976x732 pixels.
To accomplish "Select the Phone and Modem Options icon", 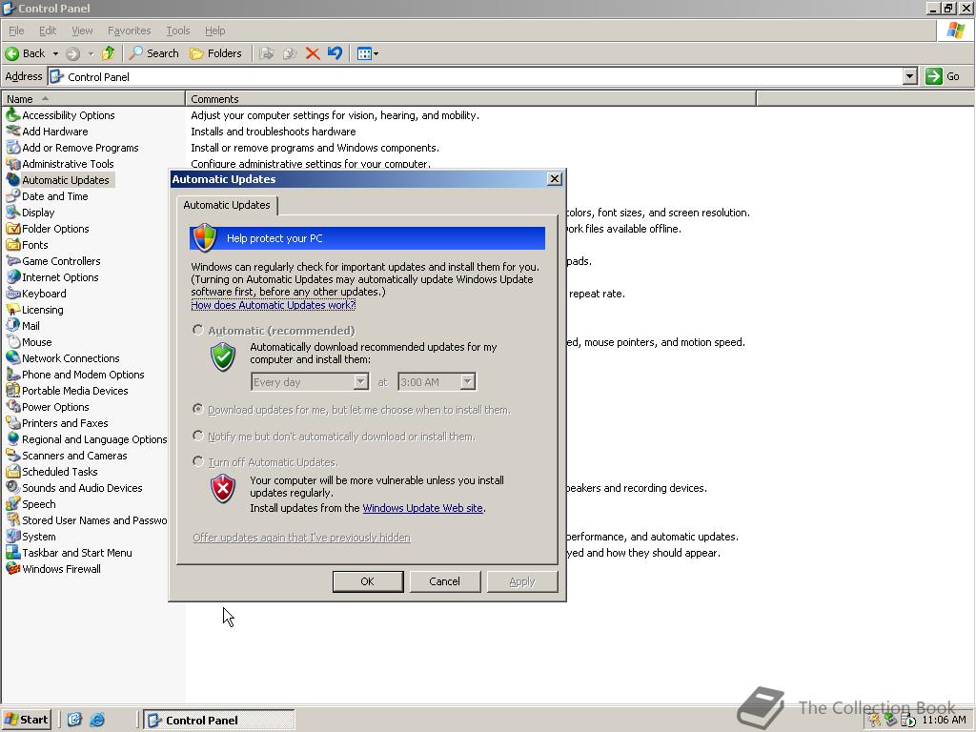I will pos(12,374).
